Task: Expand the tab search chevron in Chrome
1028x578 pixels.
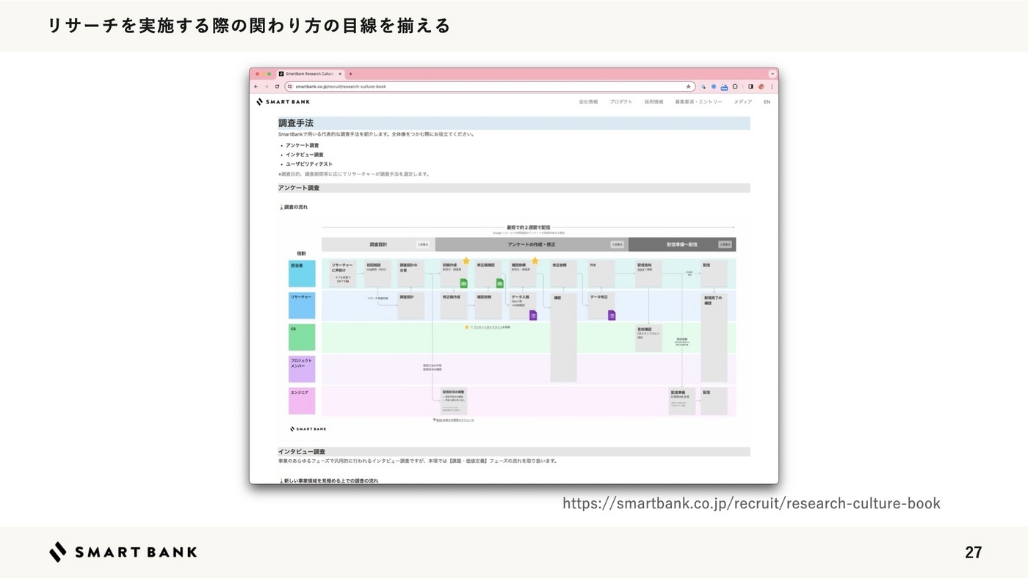Action: (x=772, y=74)
